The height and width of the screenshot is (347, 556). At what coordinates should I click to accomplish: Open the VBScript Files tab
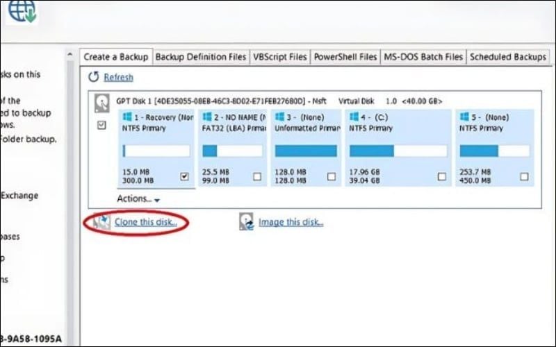(x=280, y=57)
